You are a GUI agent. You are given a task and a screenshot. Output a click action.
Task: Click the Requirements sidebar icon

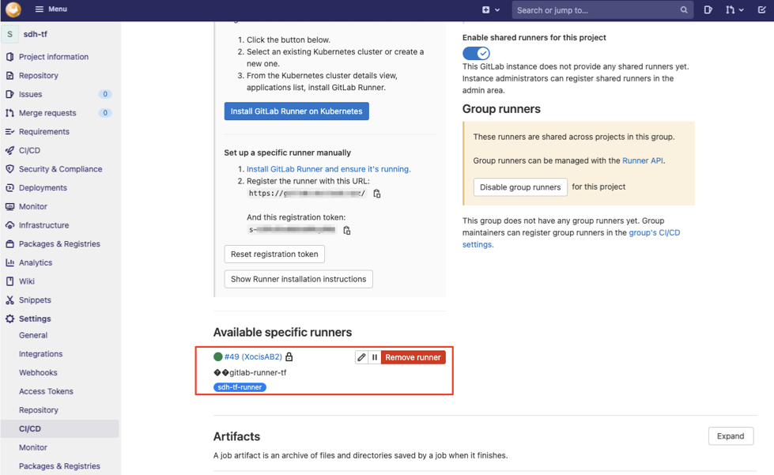tap(9, 132)
